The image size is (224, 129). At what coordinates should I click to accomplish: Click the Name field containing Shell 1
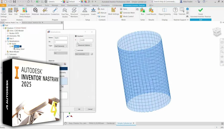point(61,38)
